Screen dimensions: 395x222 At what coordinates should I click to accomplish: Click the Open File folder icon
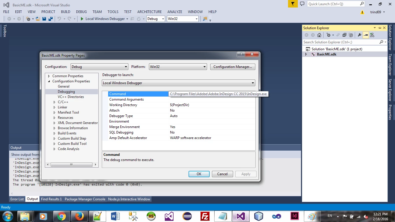click(38, 19)
